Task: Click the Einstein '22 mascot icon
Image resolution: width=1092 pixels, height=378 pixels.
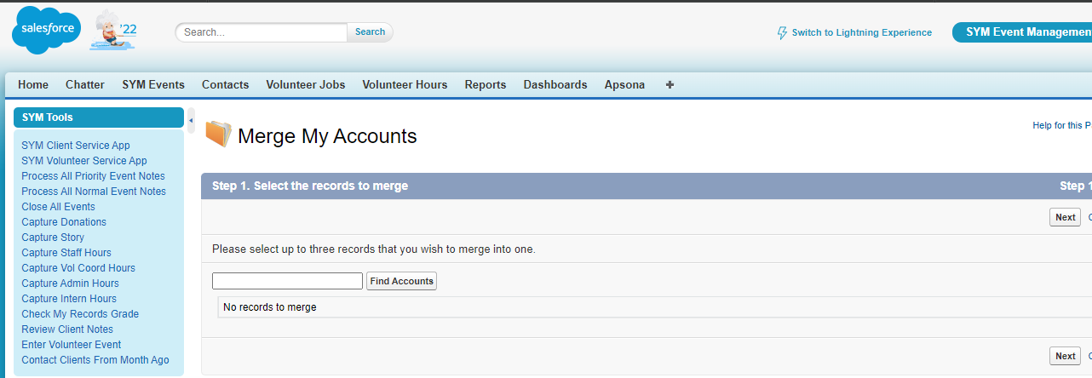Action: [x=114, y=30]
